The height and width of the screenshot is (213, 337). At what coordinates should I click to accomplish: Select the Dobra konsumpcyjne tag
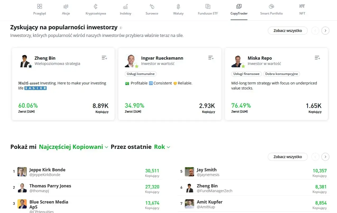point(282,74)
